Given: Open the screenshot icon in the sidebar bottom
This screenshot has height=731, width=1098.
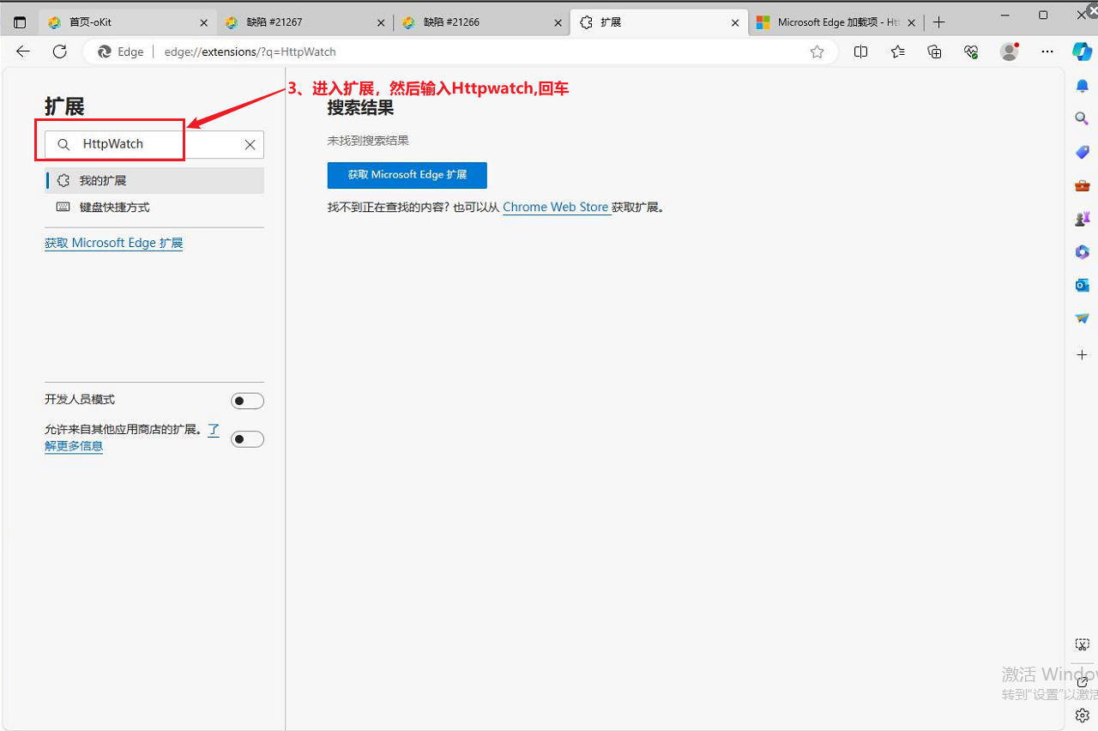Looking at the screenshot, I should click(1083, 644).
